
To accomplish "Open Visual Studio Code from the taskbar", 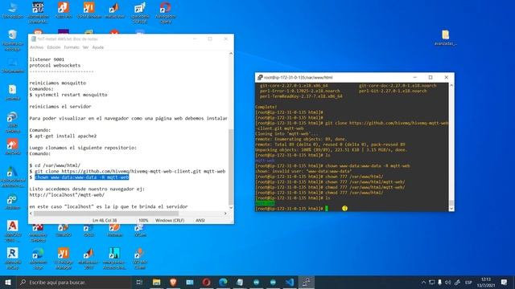I will pos(290,282).
